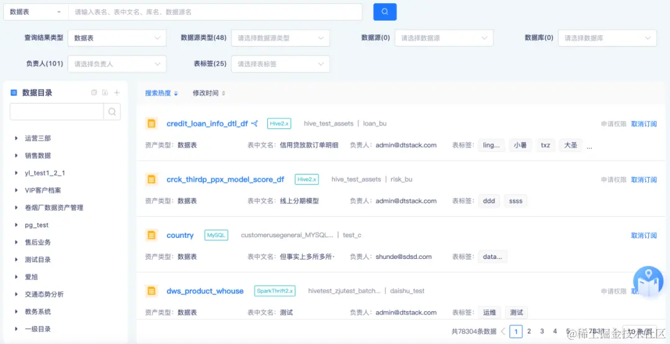The height and width of the screenshot is (344, 670).
Task: Click the data catalog search input
Action: pyautogui.click(x=57, y=112)
